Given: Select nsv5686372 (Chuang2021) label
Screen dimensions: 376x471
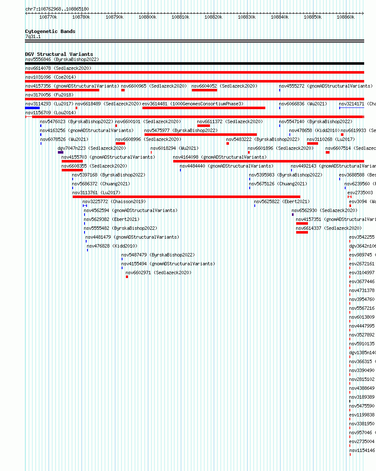Looking at the screenshot, I should (x=101, y=184).
